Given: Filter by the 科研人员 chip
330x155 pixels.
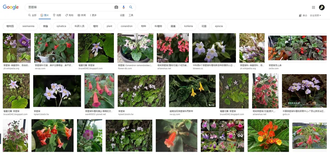Looking at the screenshot, I should click(x=79, y=26).
